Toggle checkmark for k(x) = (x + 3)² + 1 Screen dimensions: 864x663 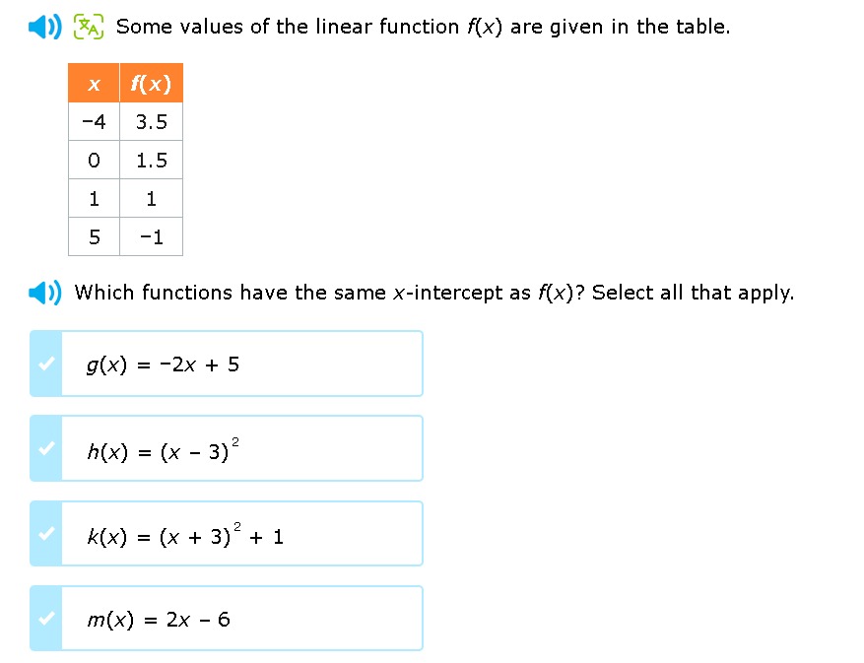point(46,534)
